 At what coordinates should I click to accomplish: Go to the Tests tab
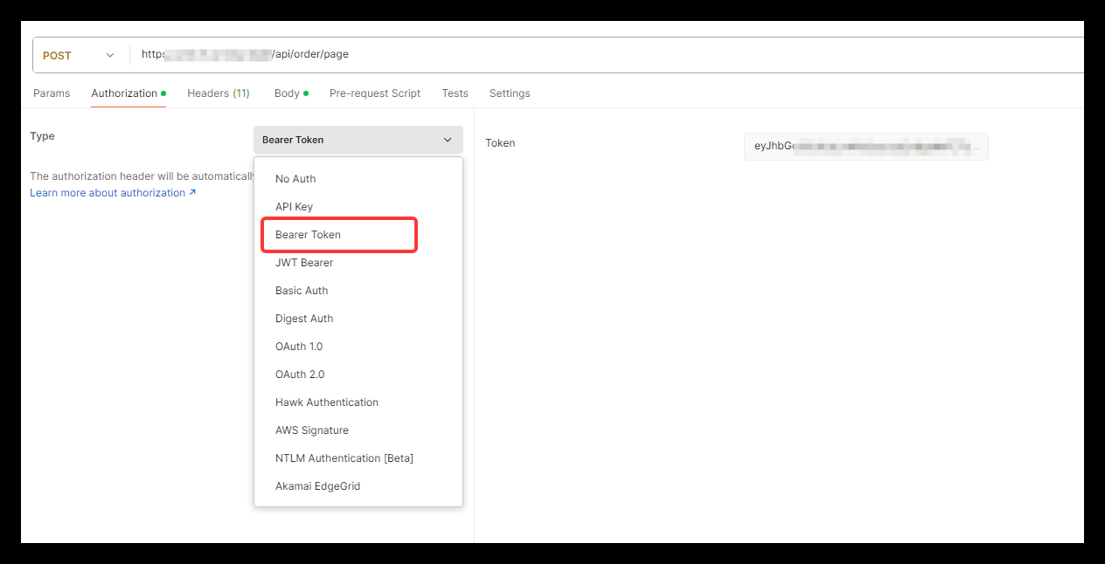tap(455, 93)
